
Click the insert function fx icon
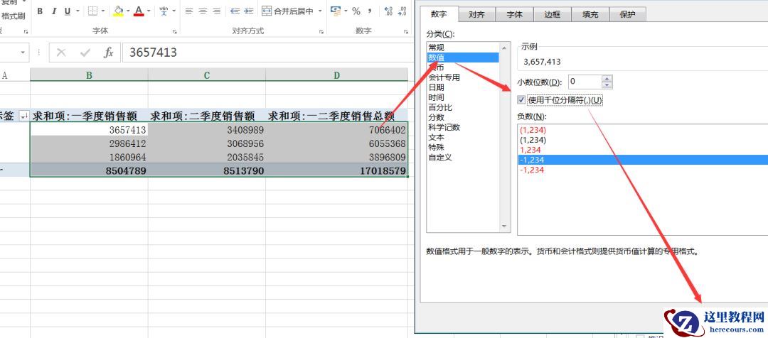(108, 53)
